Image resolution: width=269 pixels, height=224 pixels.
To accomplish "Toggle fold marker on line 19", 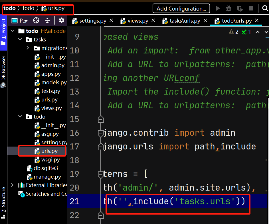I will 101,174.
